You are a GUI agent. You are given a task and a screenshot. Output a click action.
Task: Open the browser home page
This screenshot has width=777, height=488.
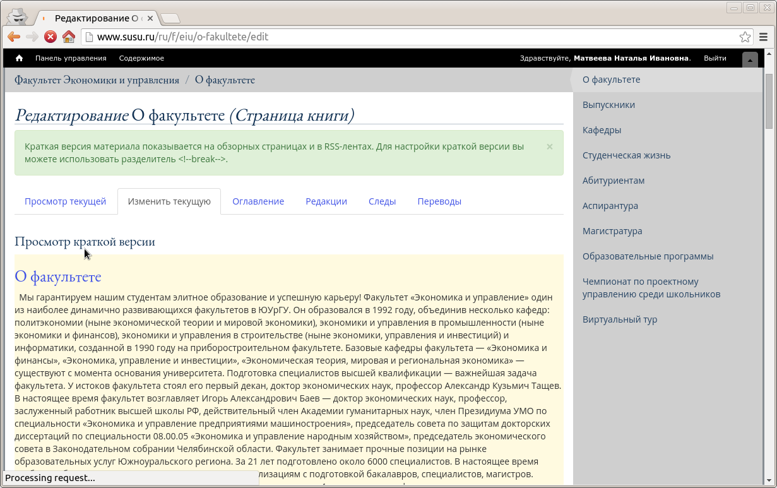click(69, 37)
